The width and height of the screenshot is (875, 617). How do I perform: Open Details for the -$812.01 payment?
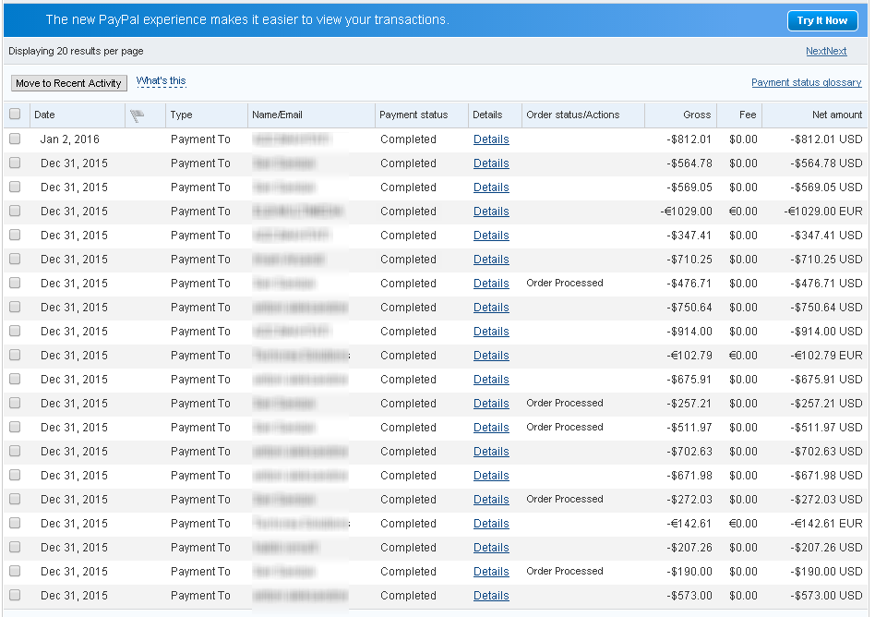coord(491,139)
